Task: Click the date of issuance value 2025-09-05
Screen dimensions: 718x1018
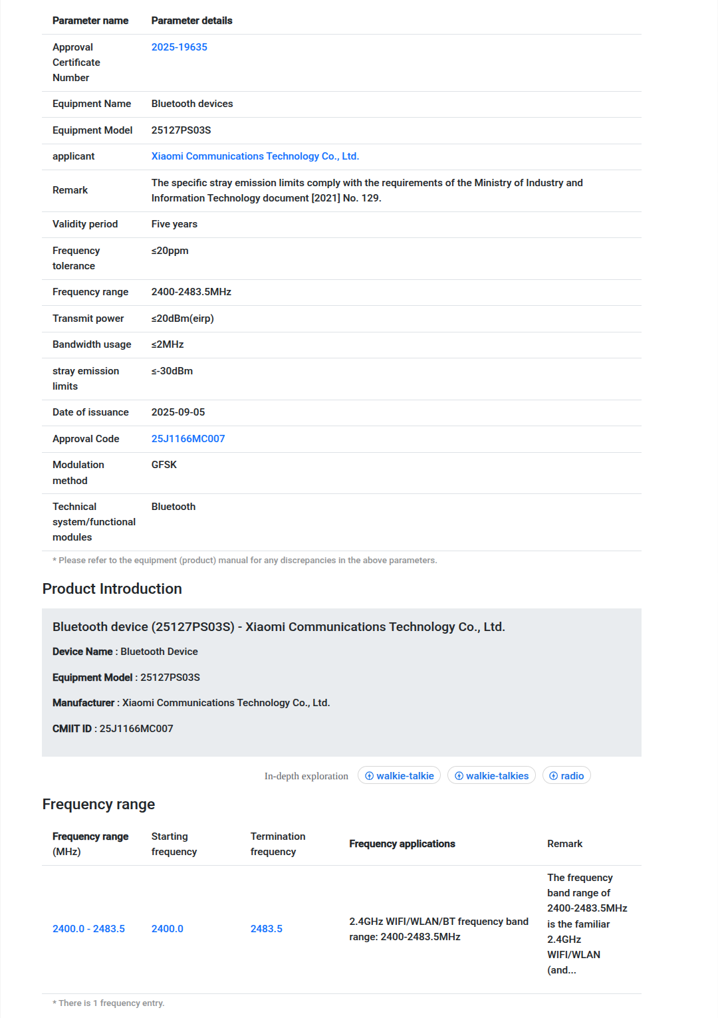Action: pos(178,412)
